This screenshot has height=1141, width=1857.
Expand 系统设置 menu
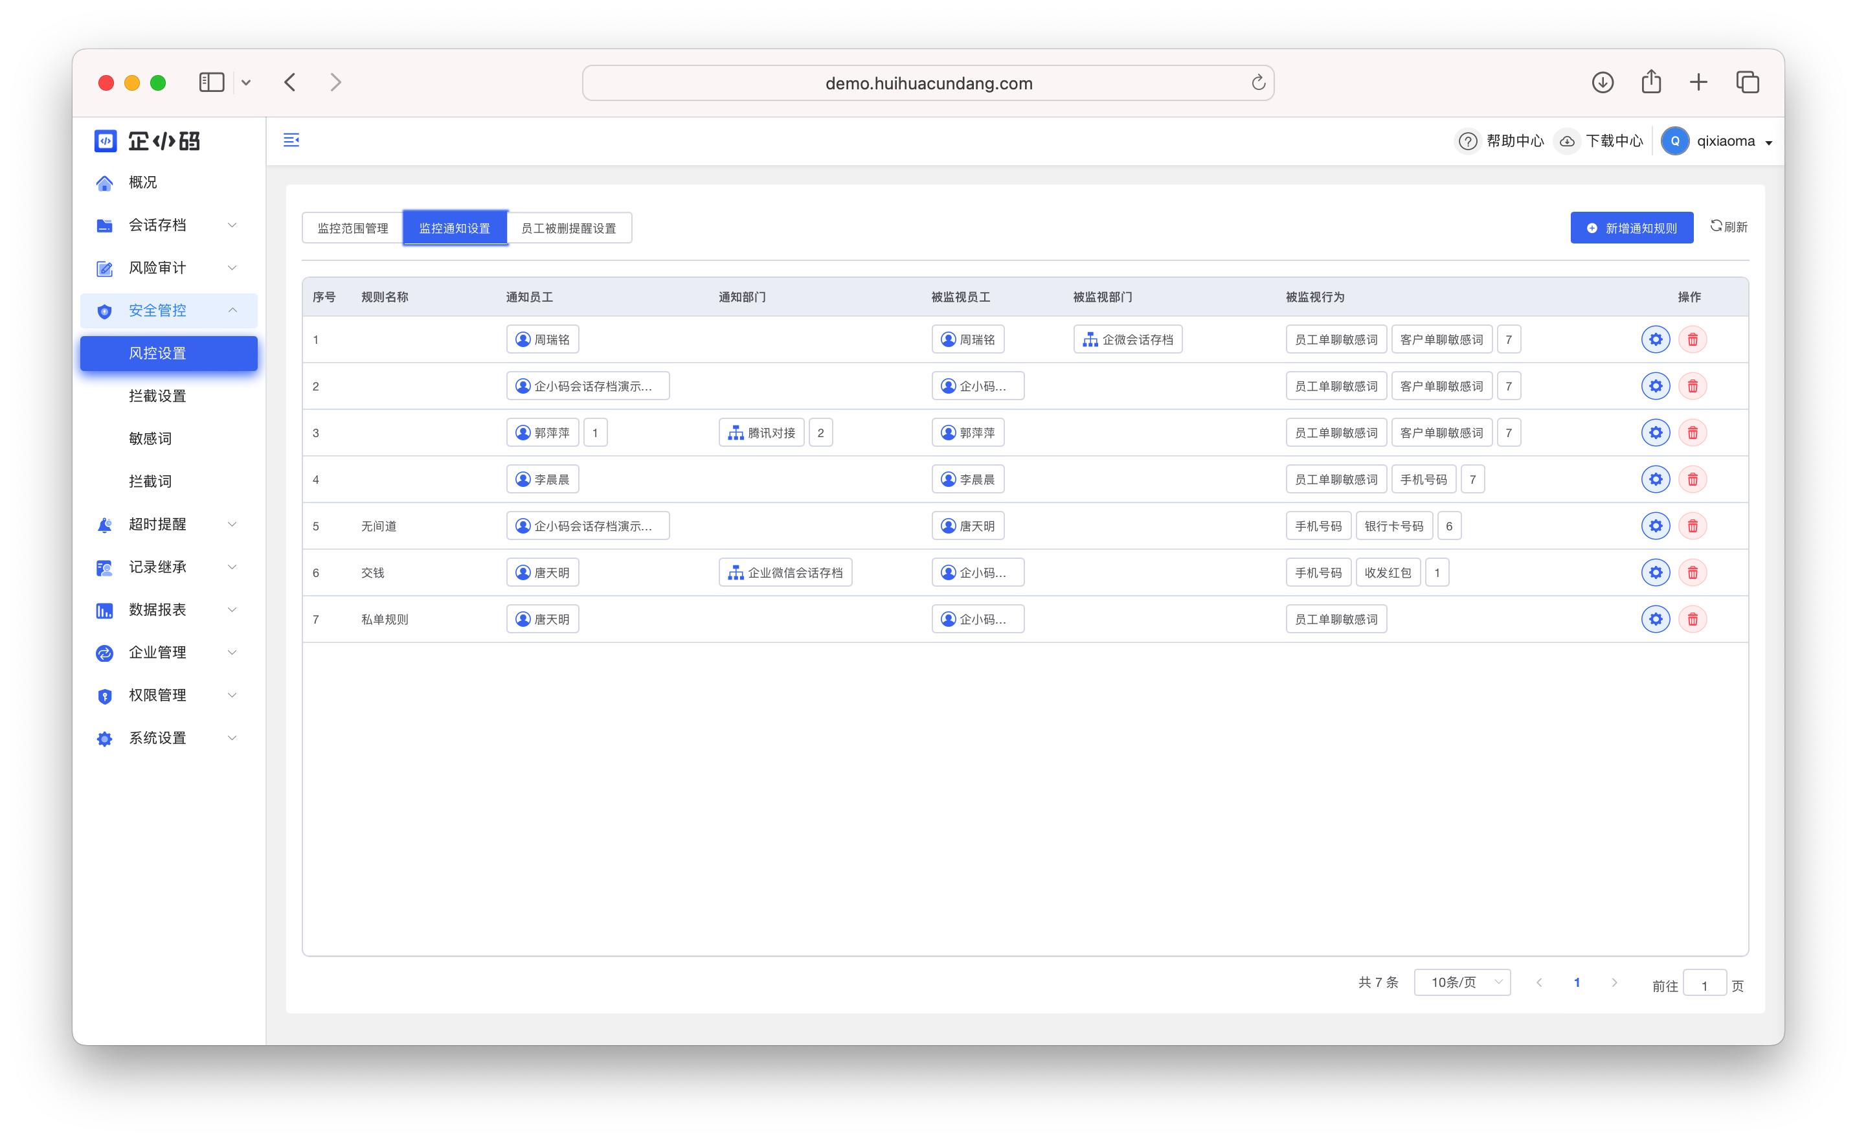[x=169, y=738]
